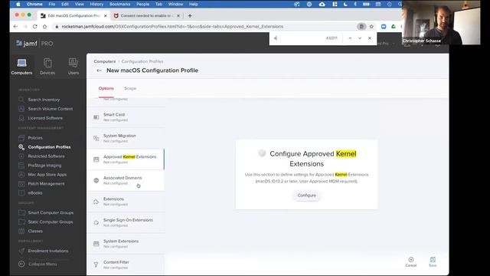The height and width of the screenshot is (276, 490).
Task: Select the Smart Card payload
Action: (x=126, y=117)
